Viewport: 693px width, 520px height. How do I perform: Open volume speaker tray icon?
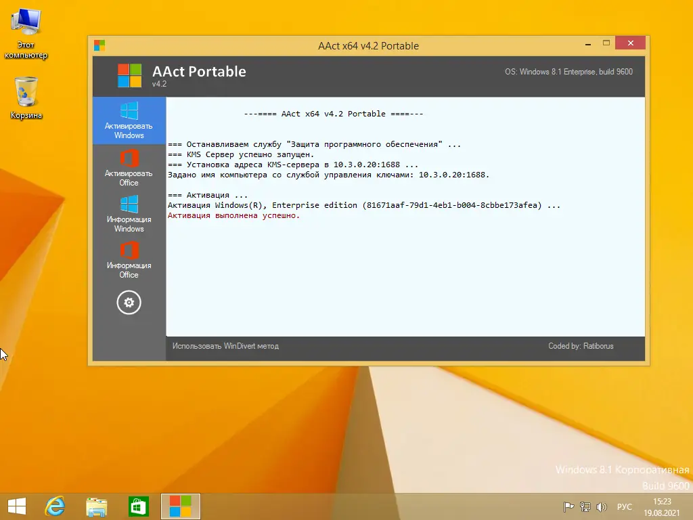coord(602,506)
